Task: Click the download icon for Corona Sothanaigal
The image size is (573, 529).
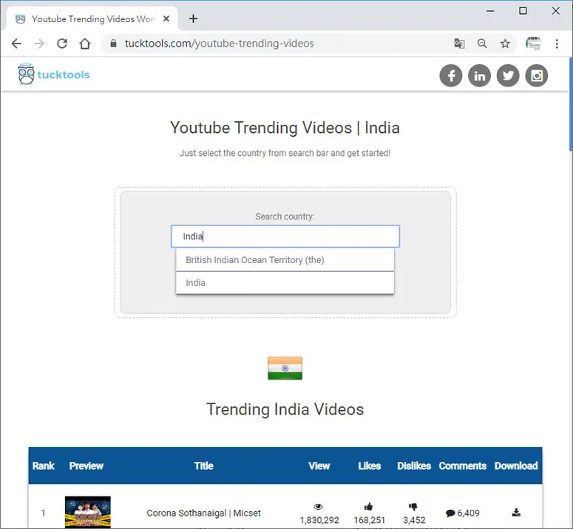Action: click(516, 513)
